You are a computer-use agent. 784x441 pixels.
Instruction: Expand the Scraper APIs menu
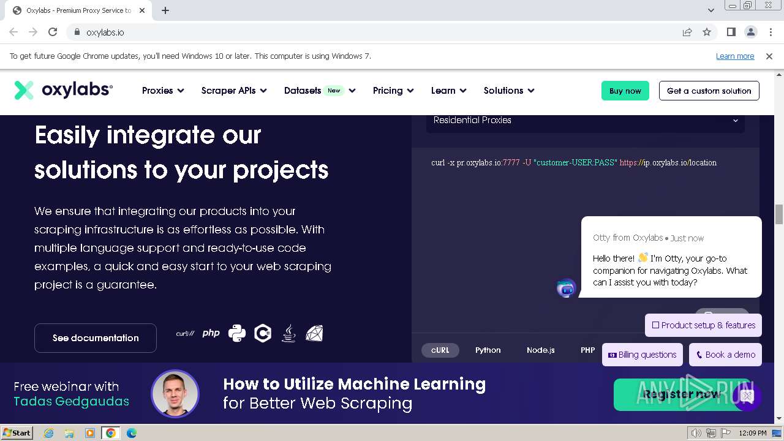(x=234, y=90)
